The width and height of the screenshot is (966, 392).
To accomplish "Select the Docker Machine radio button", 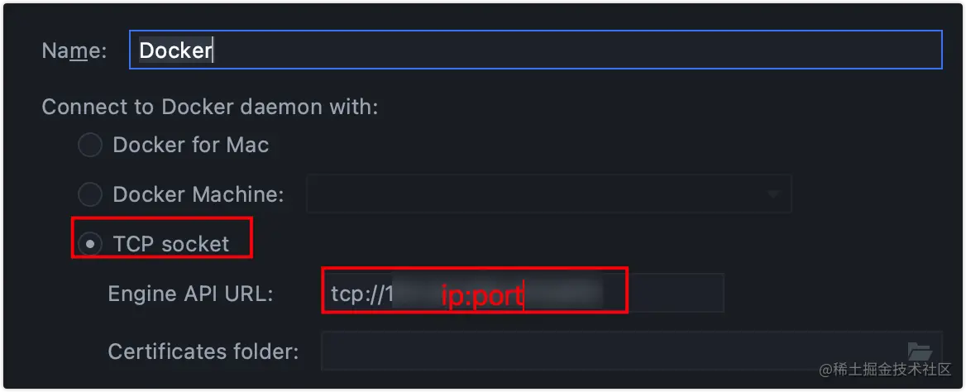I will tap(90, 195).
